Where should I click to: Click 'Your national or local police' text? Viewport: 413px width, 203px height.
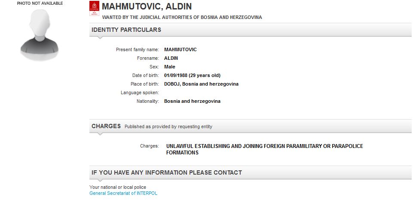[118, 188]
